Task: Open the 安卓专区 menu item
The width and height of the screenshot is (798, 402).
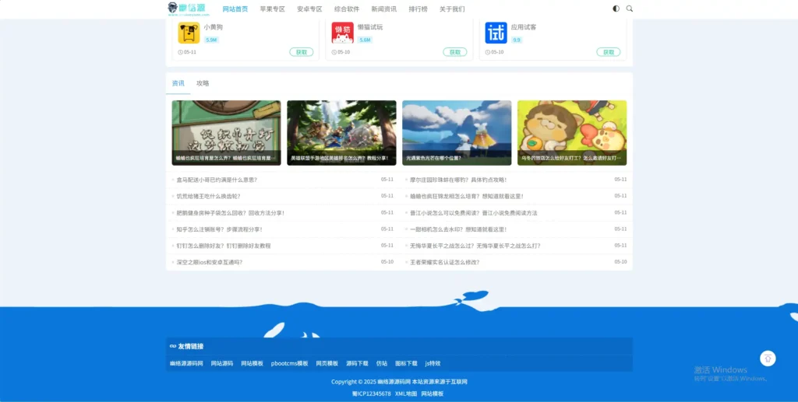Action: pos(309,9)
